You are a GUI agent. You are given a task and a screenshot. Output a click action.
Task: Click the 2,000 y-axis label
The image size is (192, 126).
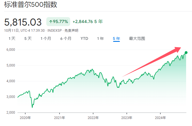(x=11, y=113)
